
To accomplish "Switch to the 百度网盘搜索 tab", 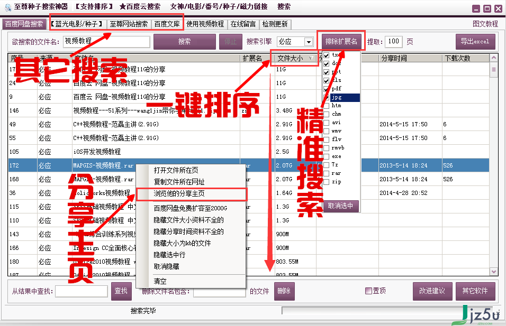I will pyautogui.click(x=24, y=24).
